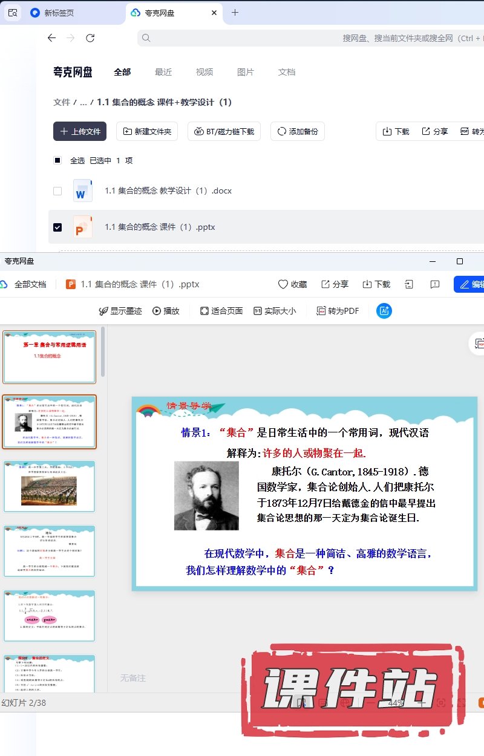The height and width of the screenshot is (756, 484).
Task: Switch view to 实际大小 actual size
Action: pyautogui.click(x=275, y=311)
